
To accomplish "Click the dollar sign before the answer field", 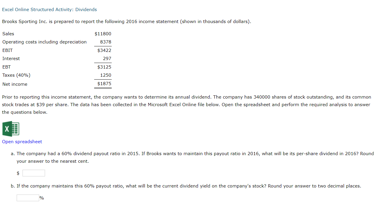I will 18,173.
